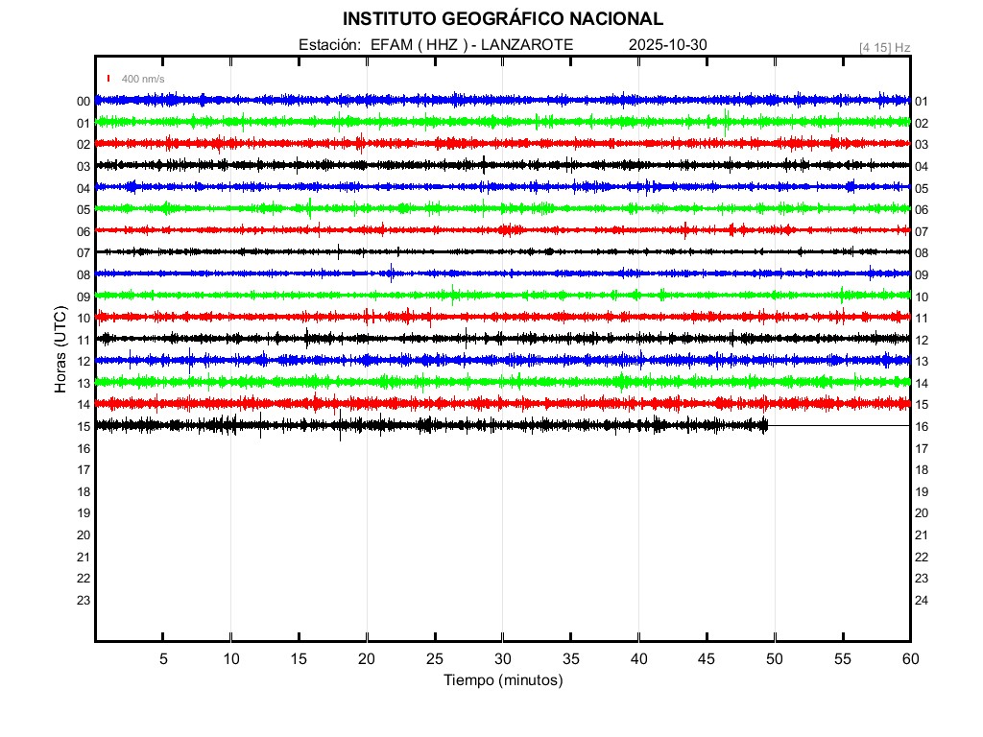Click where the hour 15 black trace ends
This screenshot has width=983, height=737.
pyautogui.click(x=767, y=425)
